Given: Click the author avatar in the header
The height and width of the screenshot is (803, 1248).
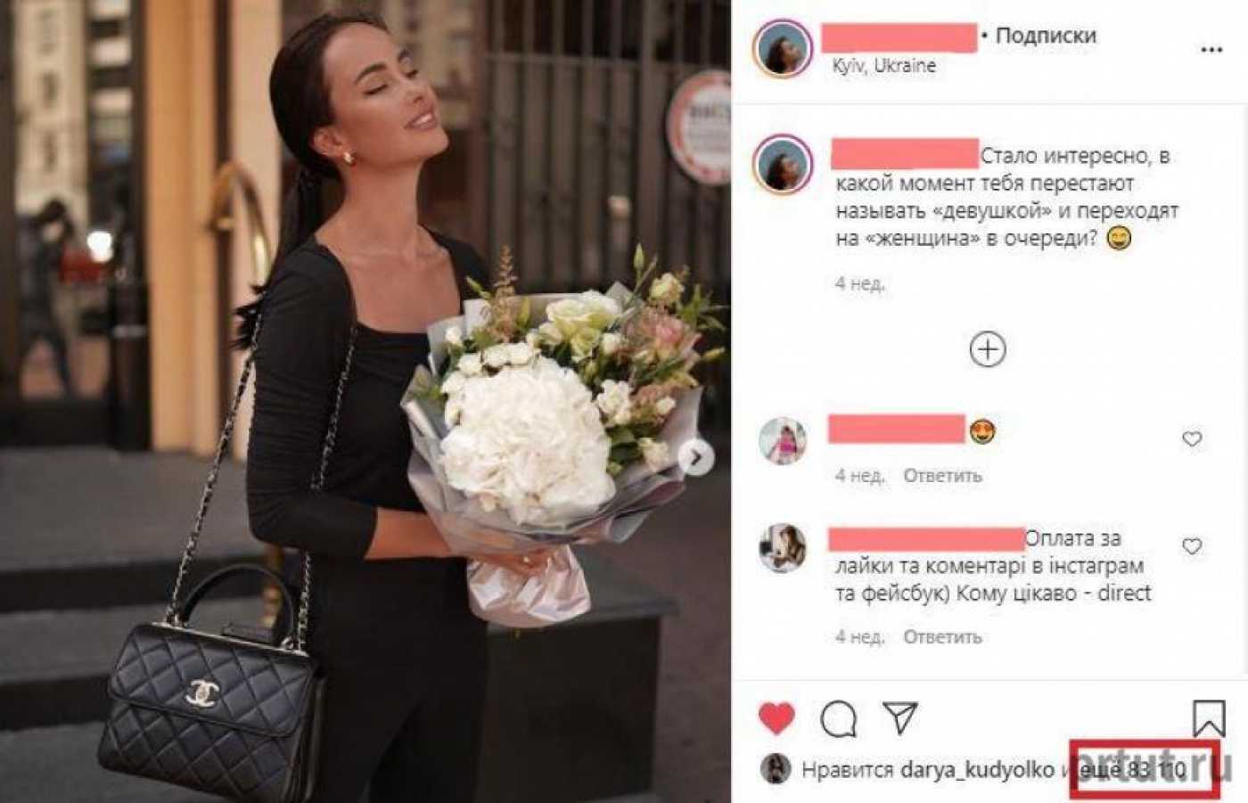Looking at the screenshot, I should click(x=783, y=48).
